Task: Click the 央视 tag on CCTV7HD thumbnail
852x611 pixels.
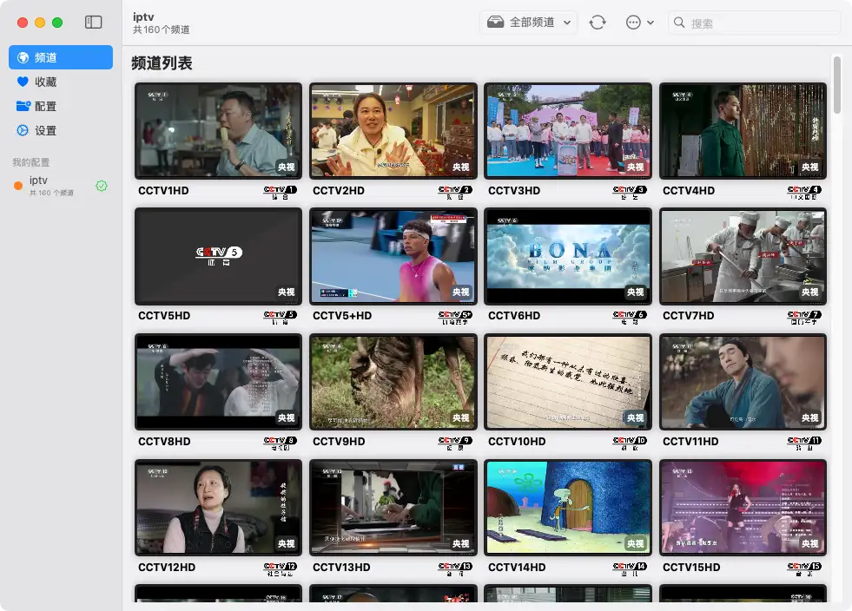Action: pos(809,292)
